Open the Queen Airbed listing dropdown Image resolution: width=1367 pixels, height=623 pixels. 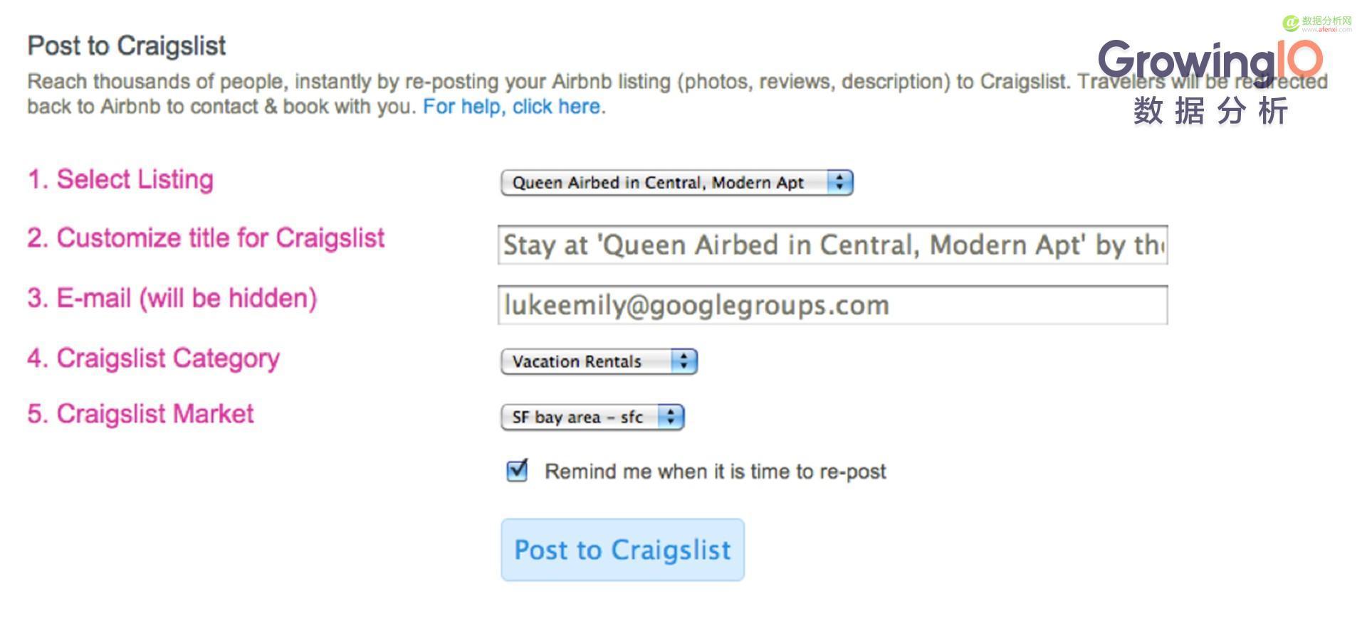[x=676, y=183]
